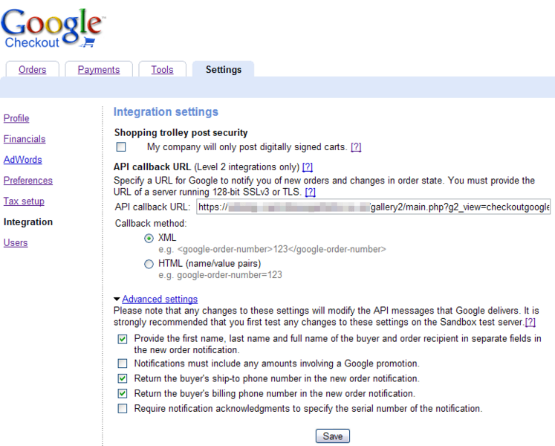Open the Orders tab

click(x=32, y=69)
